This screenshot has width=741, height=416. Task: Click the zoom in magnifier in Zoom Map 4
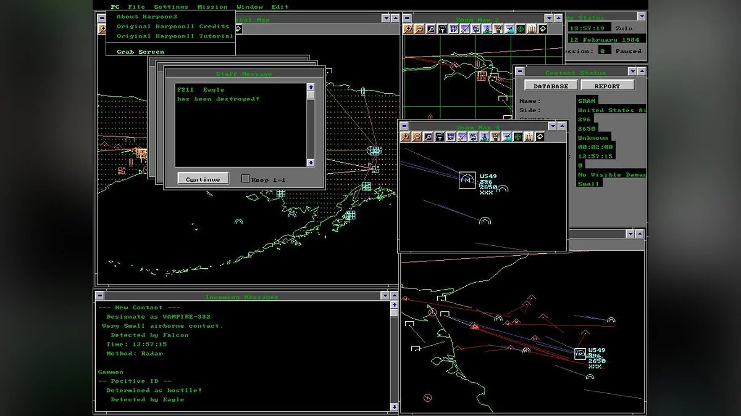(405, 137)
